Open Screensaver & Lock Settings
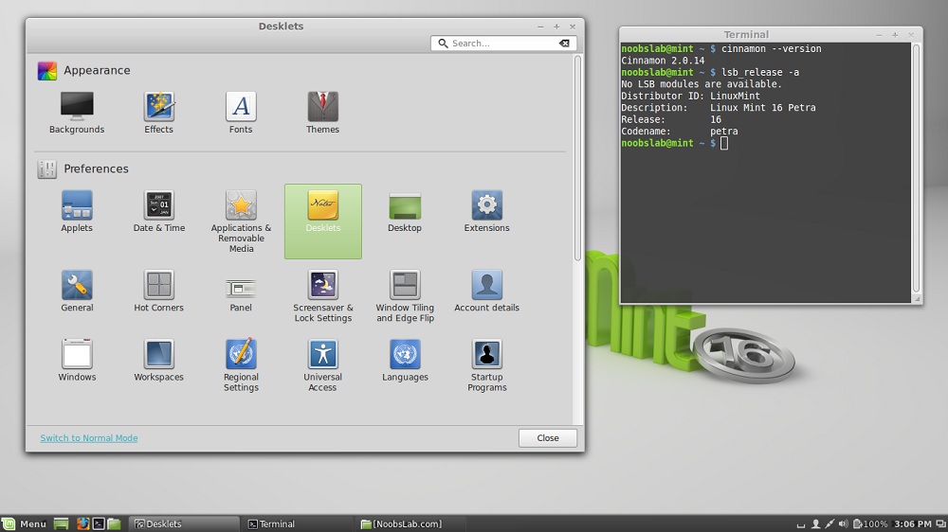Screen dimensions: 948x532 322,285
